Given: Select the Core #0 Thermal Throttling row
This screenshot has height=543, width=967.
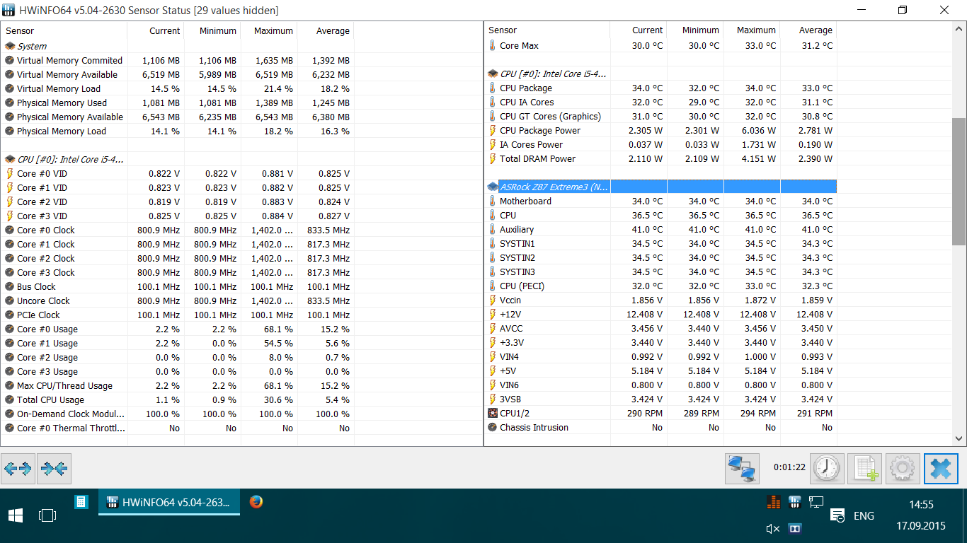Looking at the screenshot, I should (178, 428).
